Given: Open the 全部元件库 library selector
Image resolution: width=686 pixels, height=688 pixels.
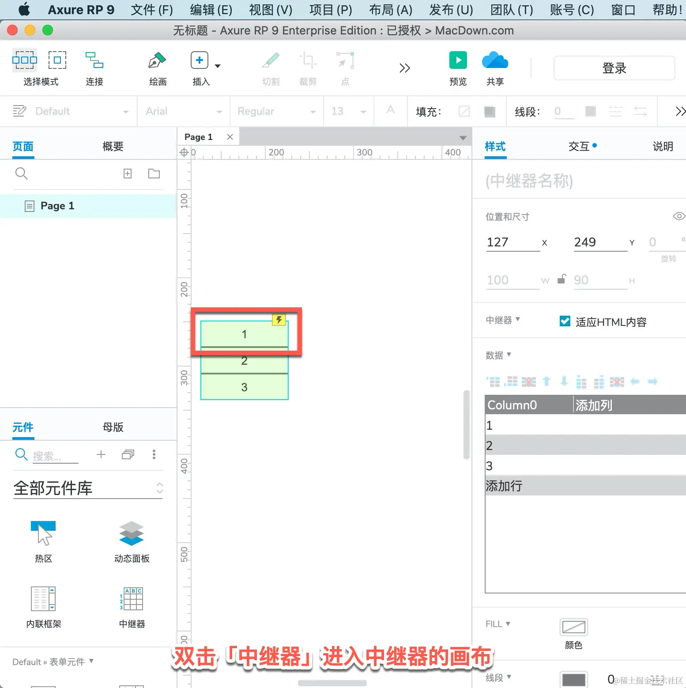Looking at the screenshot, I should point(88,488).
